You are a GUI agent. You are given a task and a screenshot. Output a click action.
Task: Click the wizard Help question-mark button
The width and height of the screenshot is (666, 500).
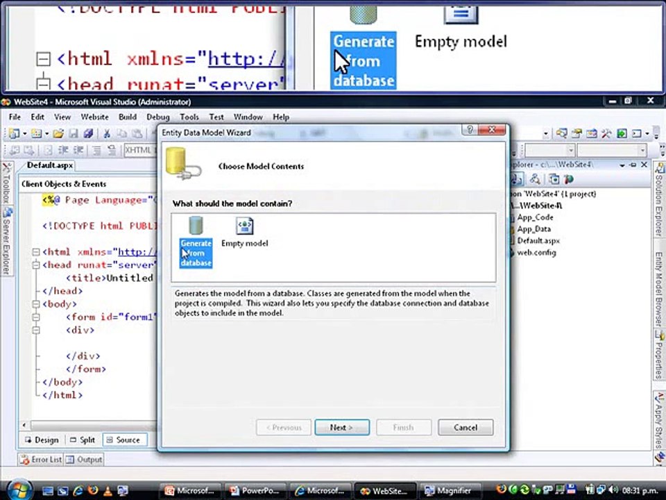470,130
